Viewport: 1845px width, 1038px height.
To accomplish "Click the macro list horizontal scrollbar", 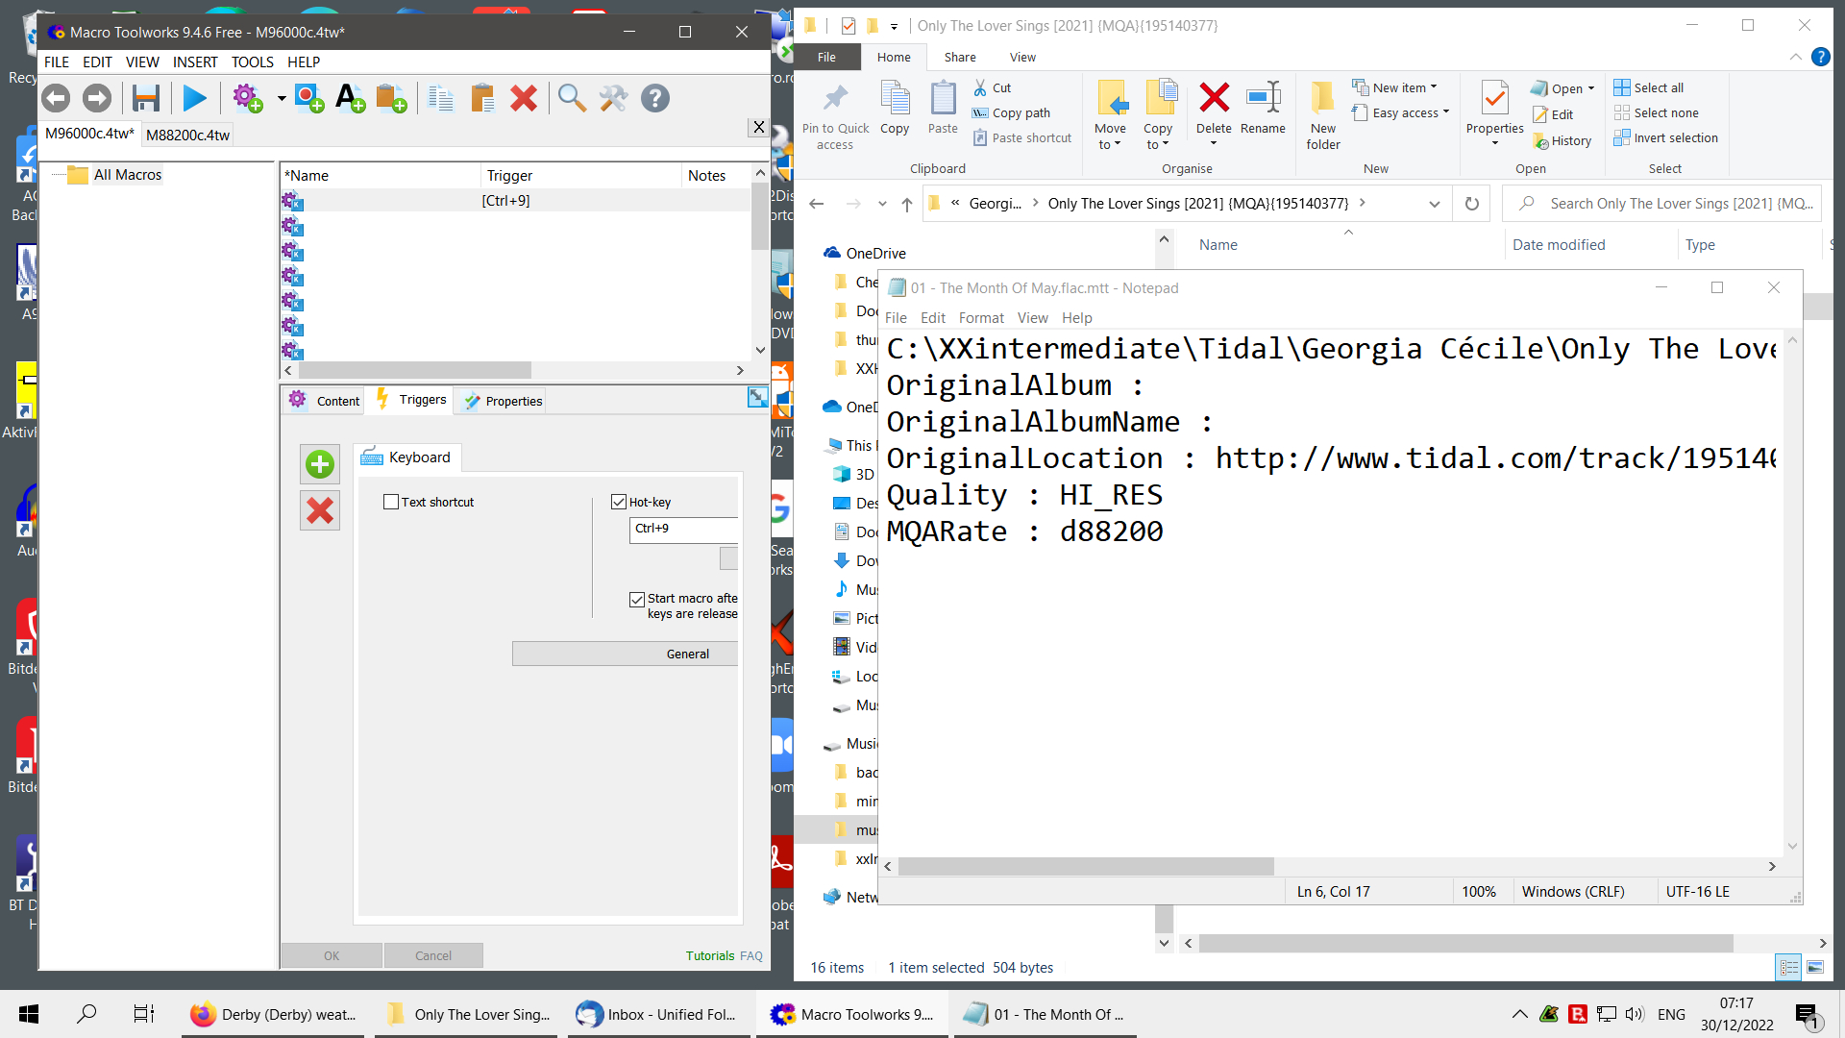I will pyautogui.click(x=415, y=370).
